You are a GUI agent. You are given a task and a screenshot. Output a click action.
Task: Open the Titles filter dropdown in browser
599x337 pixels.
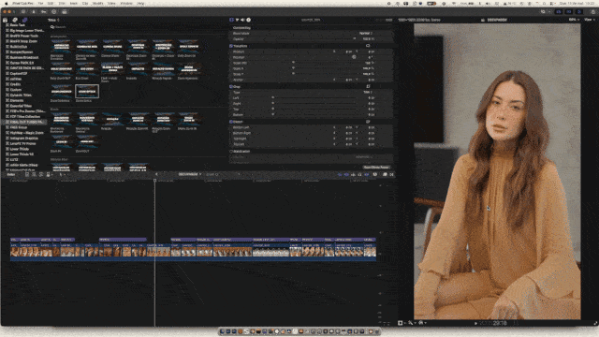click(53, 20)
